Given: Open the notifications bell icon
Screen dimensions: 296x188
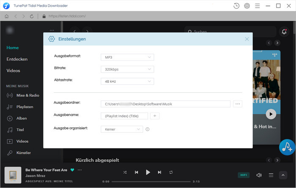Looking at the screenshot, I should [x=284, y=32].
